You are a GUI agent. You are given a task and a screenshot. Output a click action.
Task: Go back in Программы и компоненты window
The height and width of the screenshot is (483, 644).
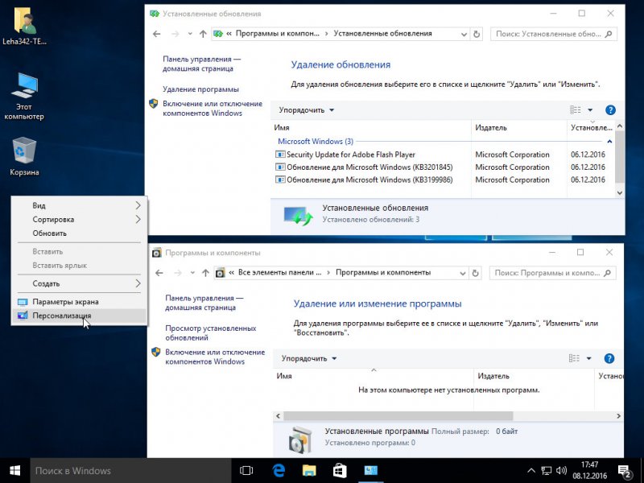(159, 273)
